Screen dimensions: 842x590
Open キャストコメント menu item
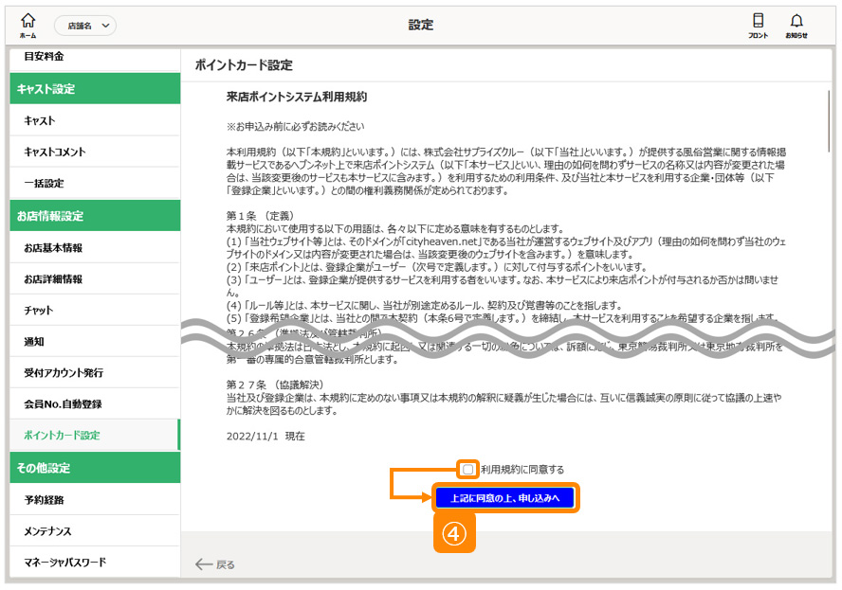(x=54, y=152)
